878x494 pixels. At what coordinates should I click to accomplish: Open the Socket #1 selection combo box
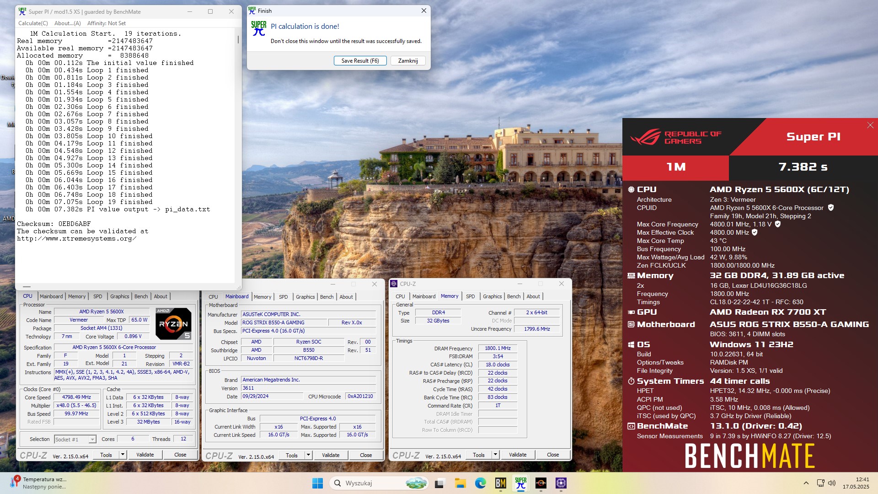pyautogui.click(x=75, y=439)
